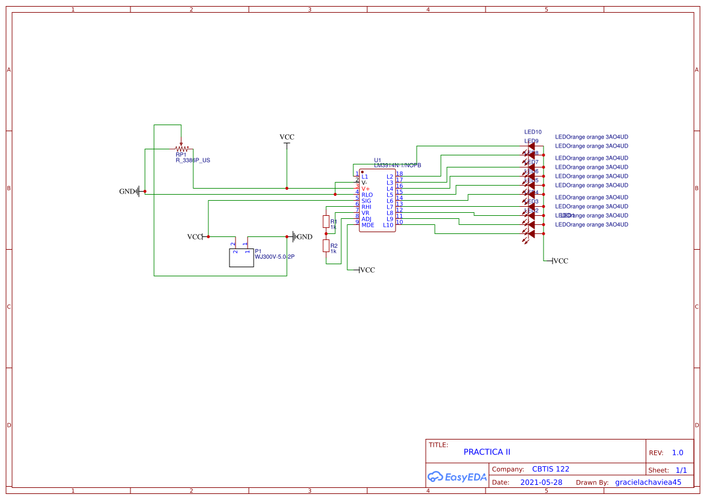
Task: Click the resistor symbol R2
Action: point(326,245)
